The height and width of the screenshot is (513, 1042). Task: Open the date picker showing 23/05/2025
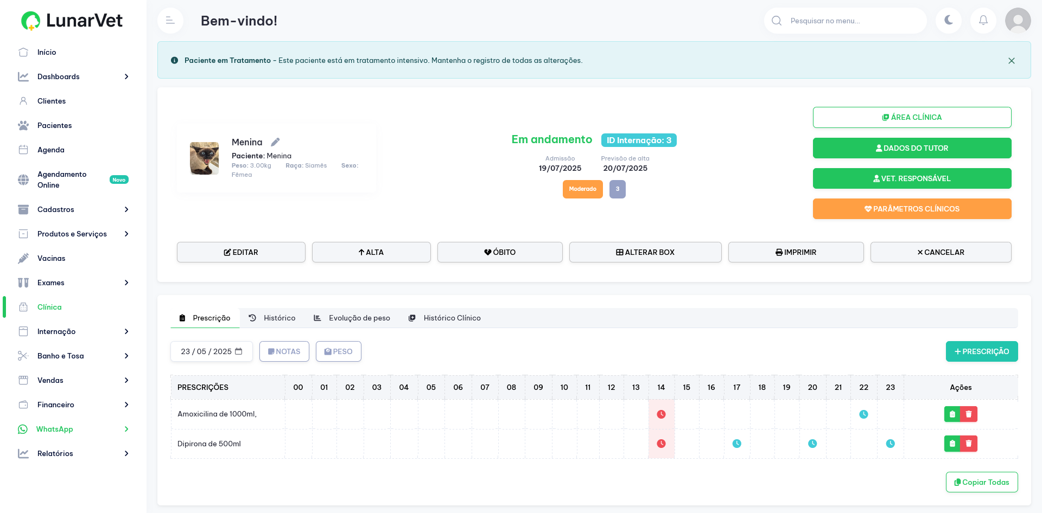[212, 351]
